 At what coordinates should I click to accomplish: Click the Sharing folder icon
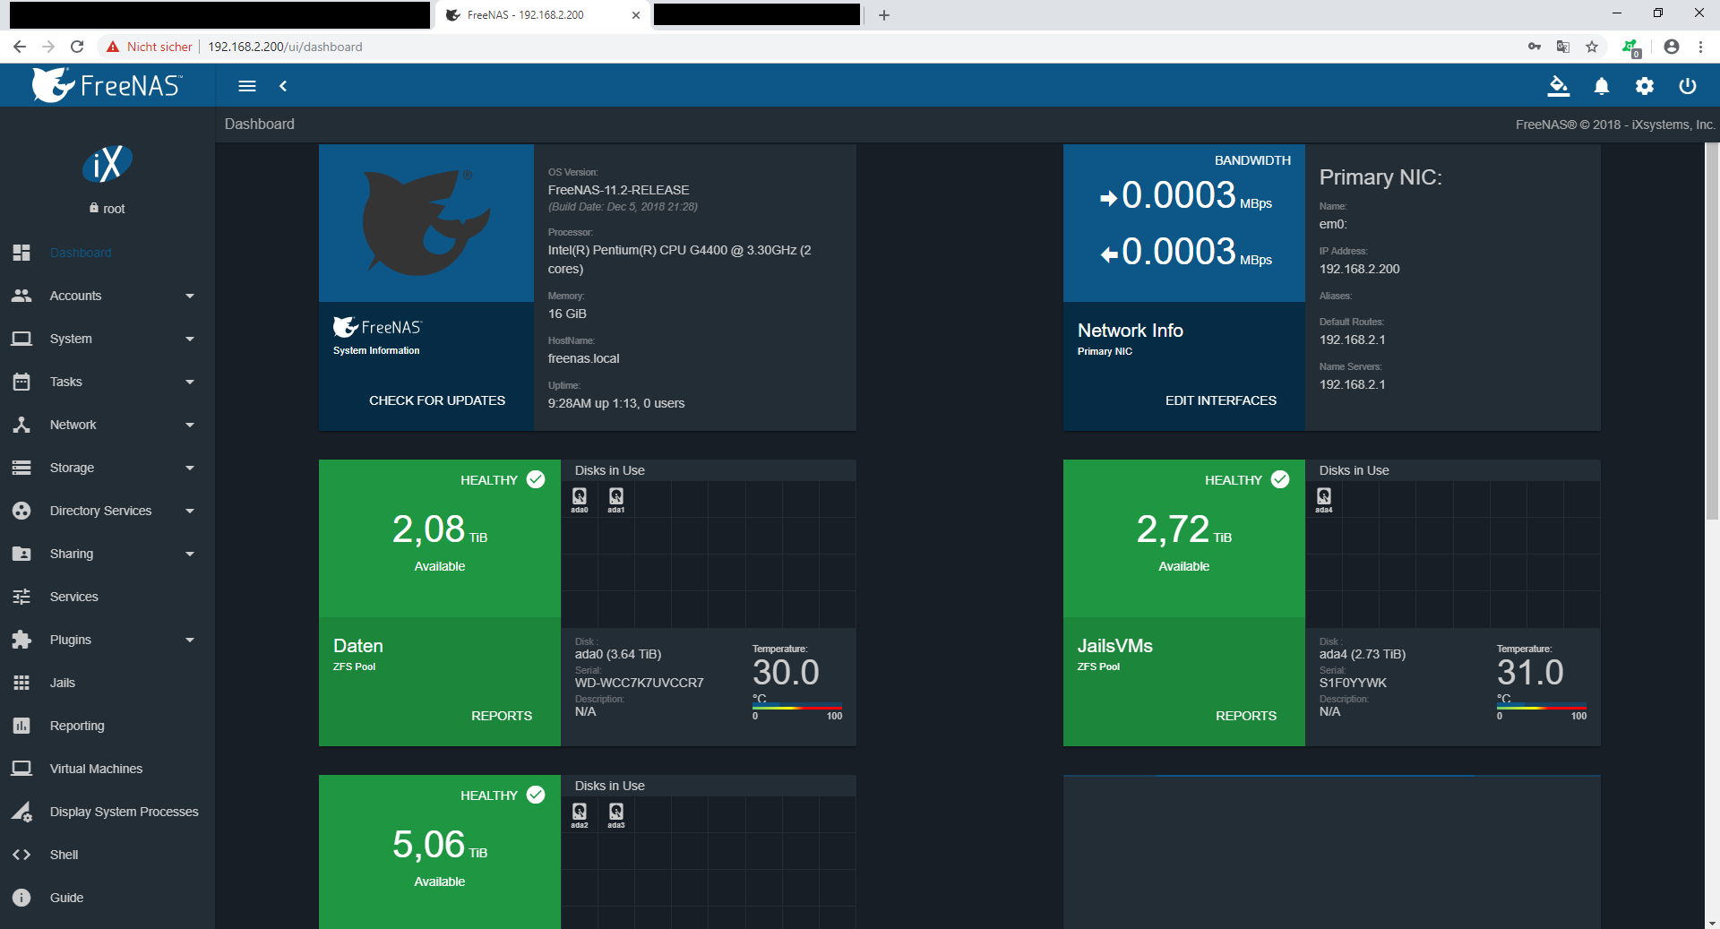pos(21,554)
